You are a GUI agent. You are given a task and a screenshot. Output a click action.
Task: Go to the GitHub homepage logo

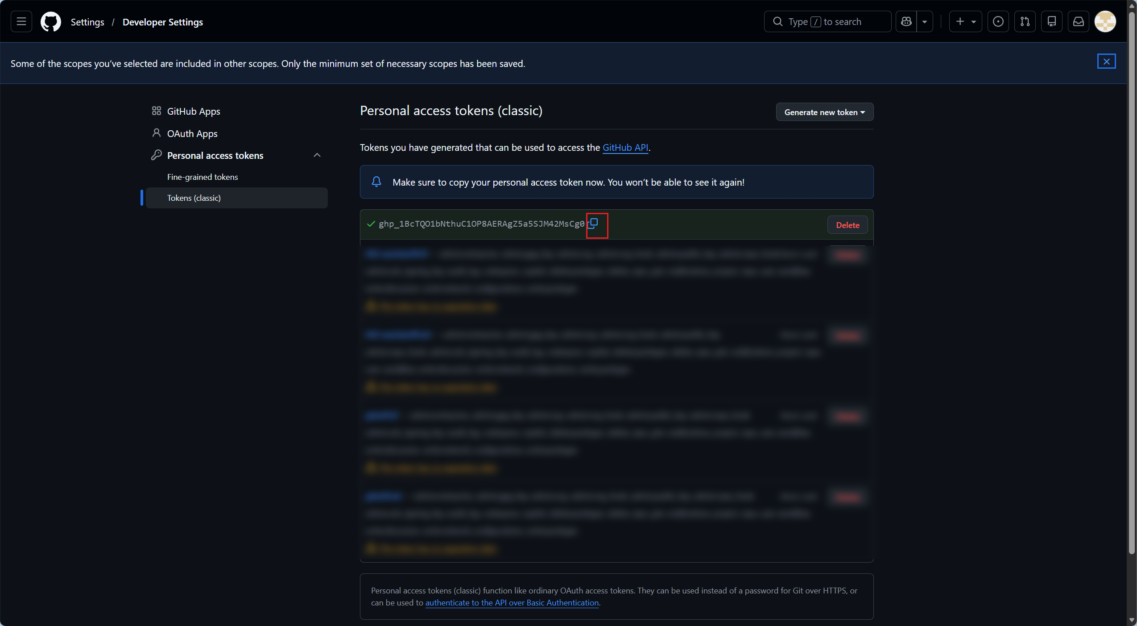51,21
